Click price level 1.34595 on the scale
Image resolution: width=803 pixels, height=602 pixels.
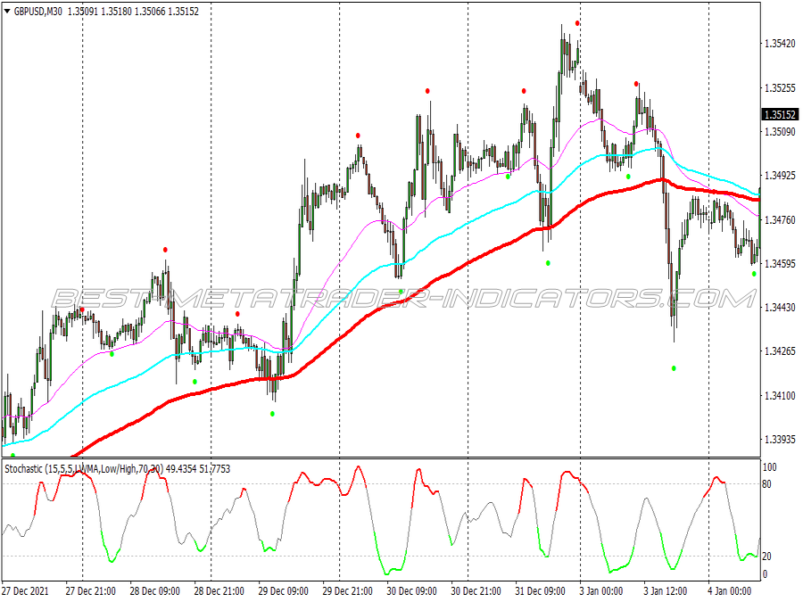point(780,264)
